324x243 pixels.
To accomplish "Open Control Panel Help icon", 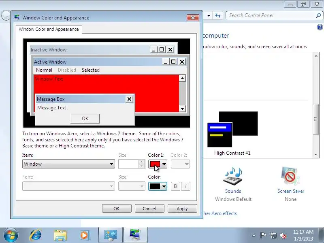I will point(320,27).
